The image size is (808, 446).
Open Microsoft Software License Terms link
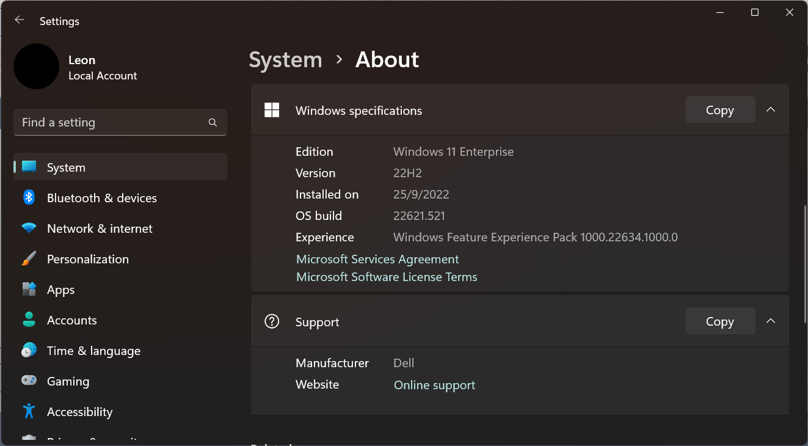[387, 277]
